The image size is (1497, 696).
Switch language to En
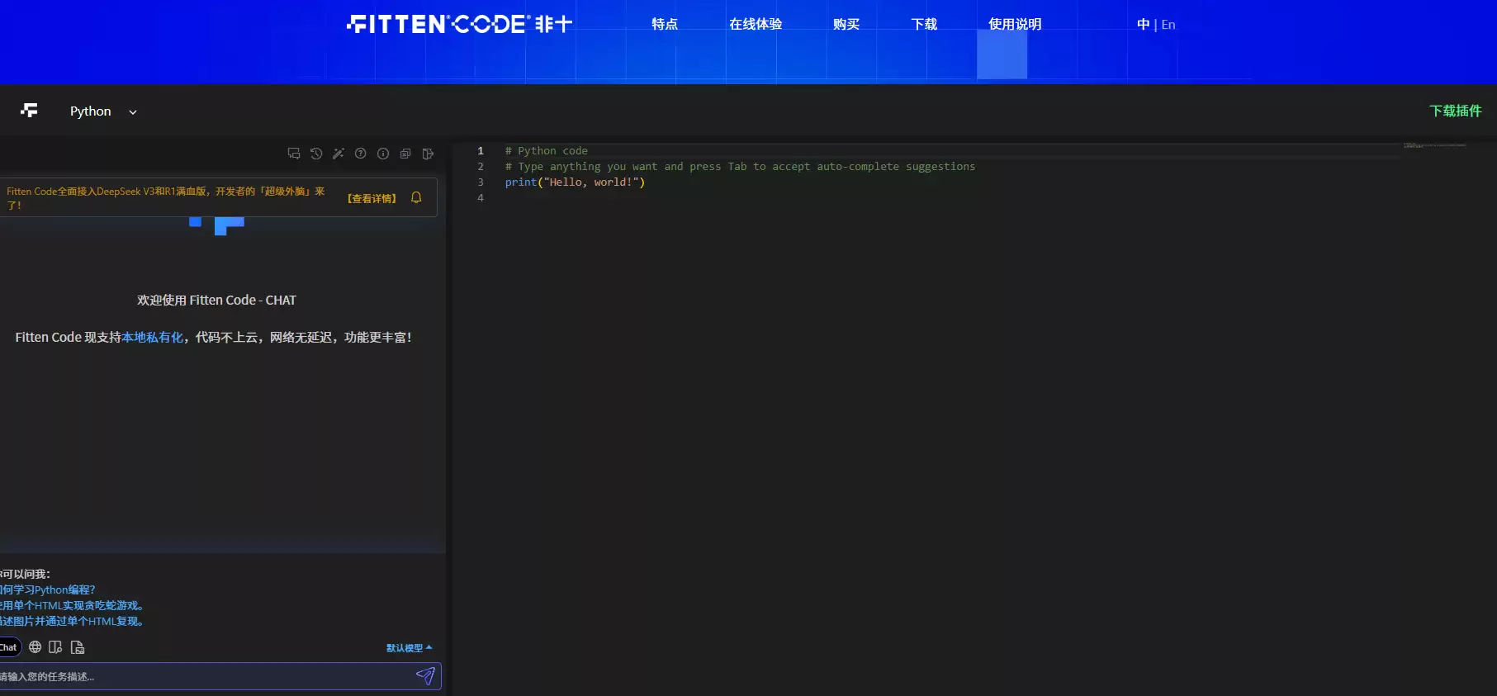click(1168, 25)
